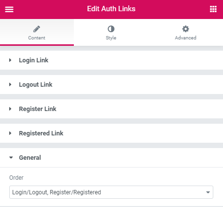This screenshot has width=223, height=207.
Task: Click the Content pencil icon
Action: click(36, 29)
